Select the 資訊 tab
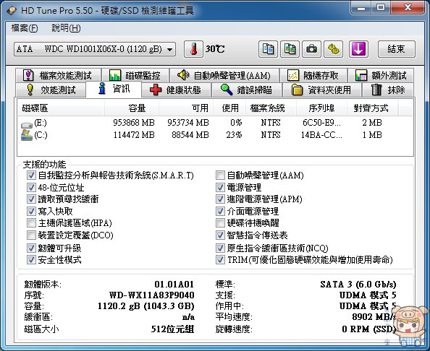Image resolution: width=430 pixels, height=351 pixels. (x=114, y=89)
